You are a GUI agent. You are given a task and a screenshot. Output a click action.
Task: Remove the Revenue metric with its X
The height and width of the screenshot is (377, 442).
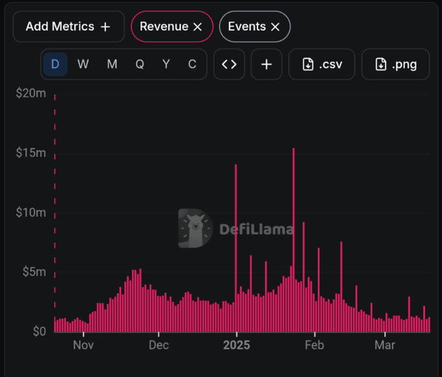pyautogui.click(x=198, y=27)
